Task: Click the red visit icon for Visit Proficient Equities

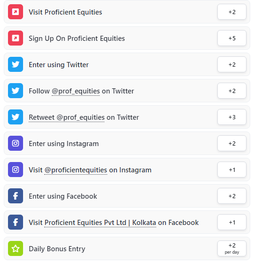Action: pos(16,12)
